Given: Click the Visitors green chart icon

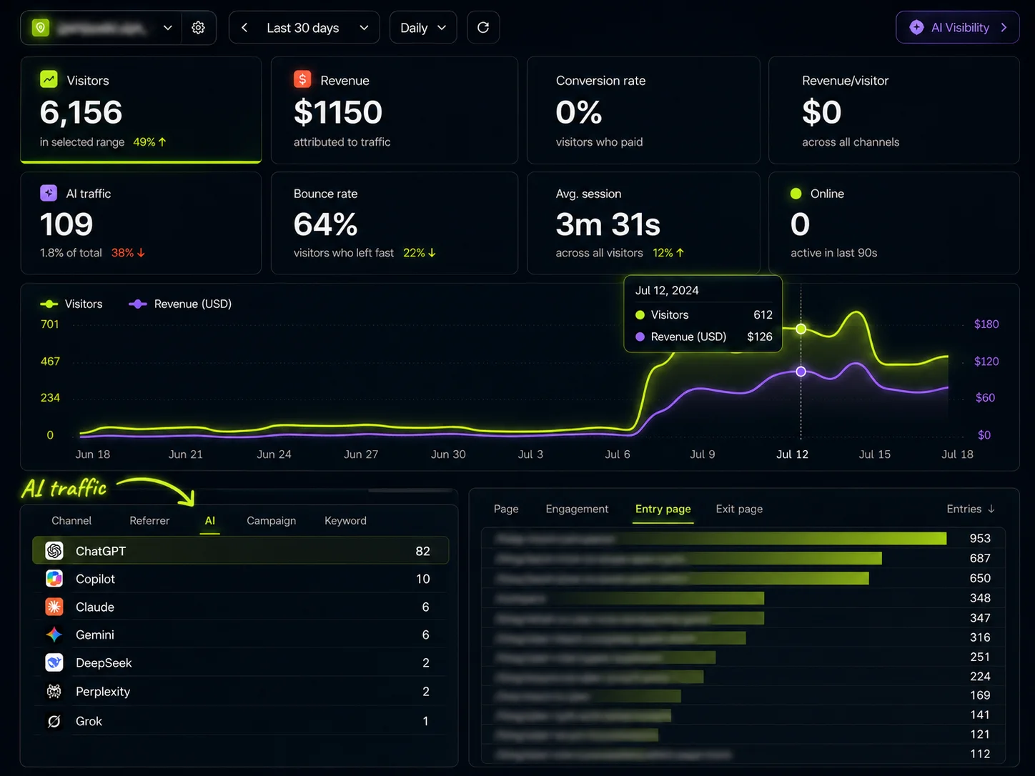Looking at the screenshot, I should 49,79.
